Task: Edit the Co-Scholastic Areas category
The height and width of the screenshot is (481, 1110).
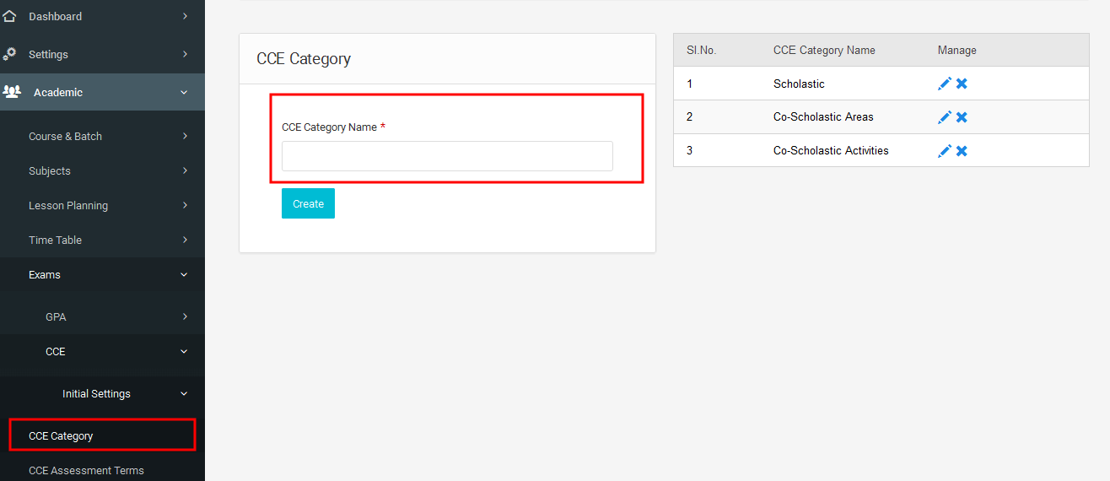Action: (x=945, y=117)
